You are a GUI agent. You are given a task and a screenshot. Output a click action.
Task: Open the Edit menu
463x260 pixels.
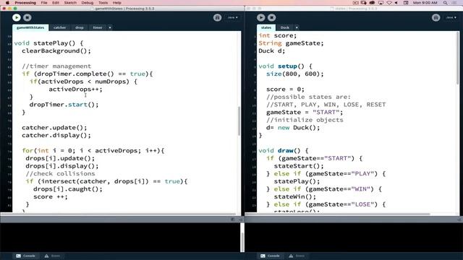click(x=56, y=3)
